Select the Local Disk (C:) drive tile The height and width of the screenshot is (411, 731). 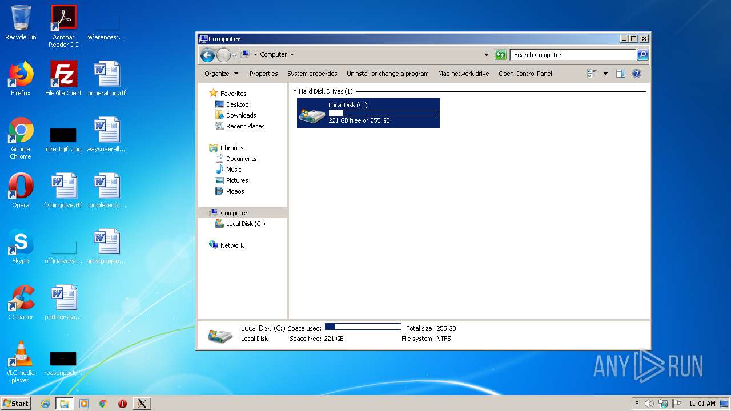tap(368, 113)
